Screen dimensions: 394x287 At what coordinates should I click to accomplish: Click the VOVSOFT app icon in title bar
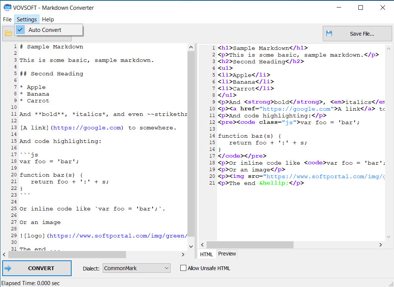point(7,8)
